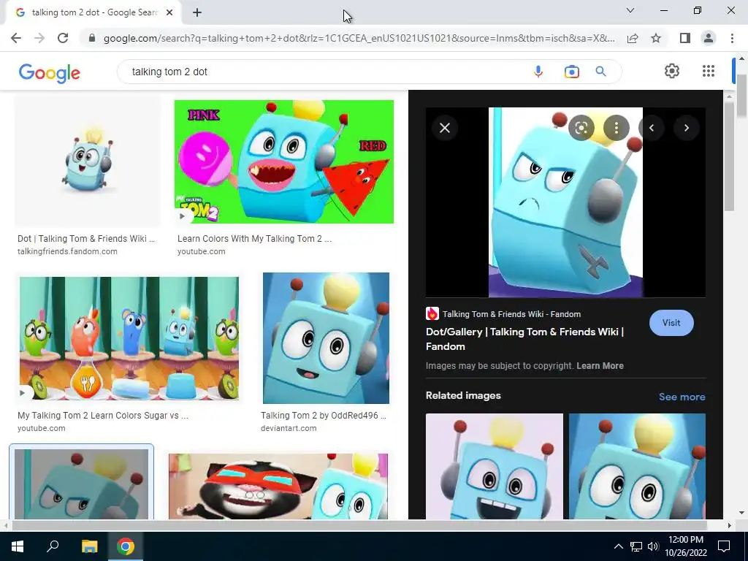Open the Windows Start menu
Screen dimensions: 748x561
18,546
